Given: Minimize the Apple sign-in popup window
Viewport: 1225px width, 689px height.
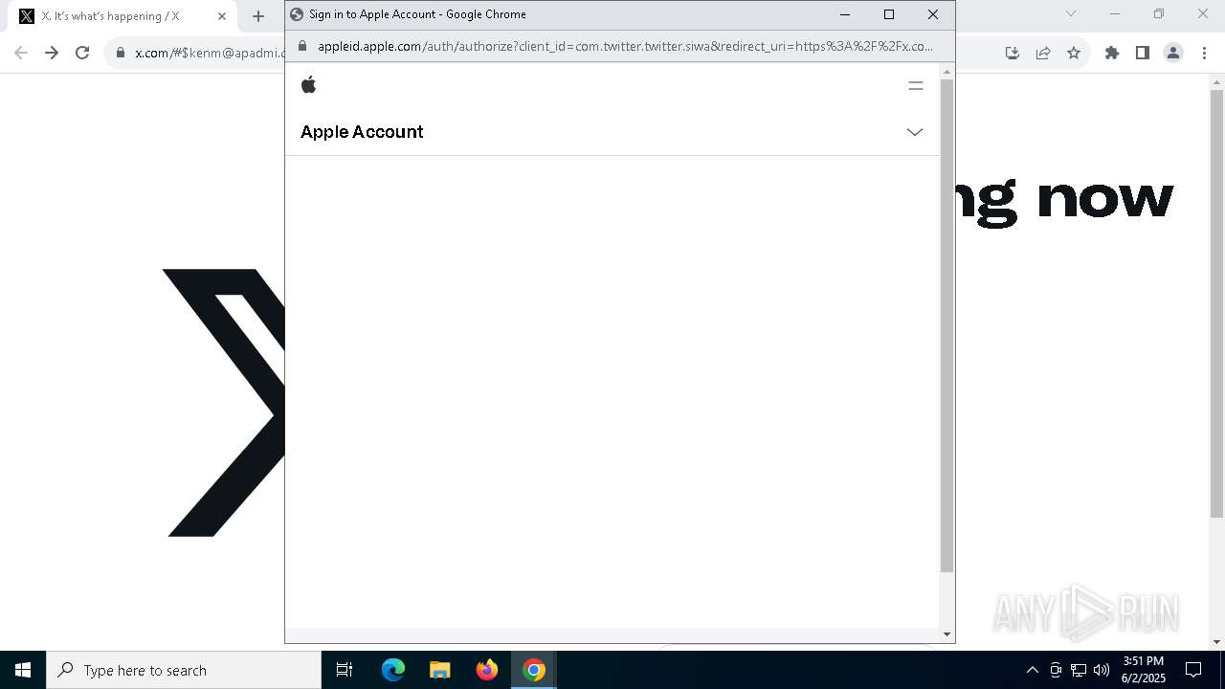Looking at the screenshot, I should (x=845, y=14).
